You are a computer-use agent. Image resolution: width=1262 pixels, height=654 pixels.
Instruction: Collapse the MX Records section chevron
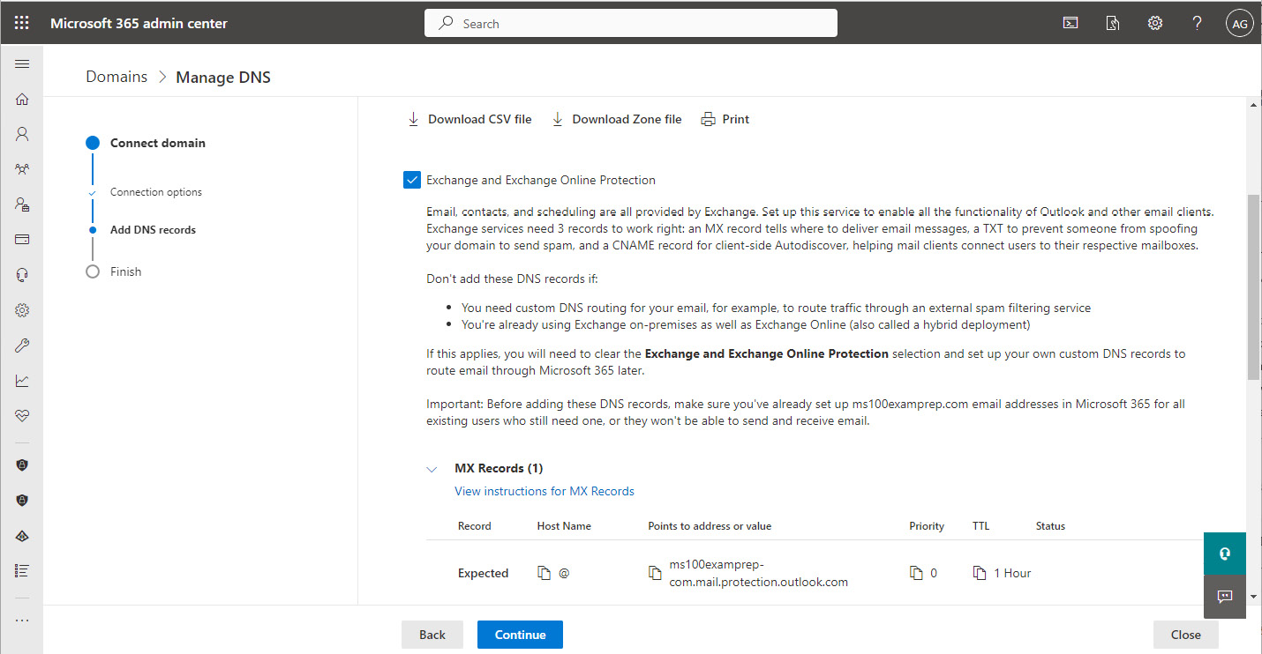[432, 469]
